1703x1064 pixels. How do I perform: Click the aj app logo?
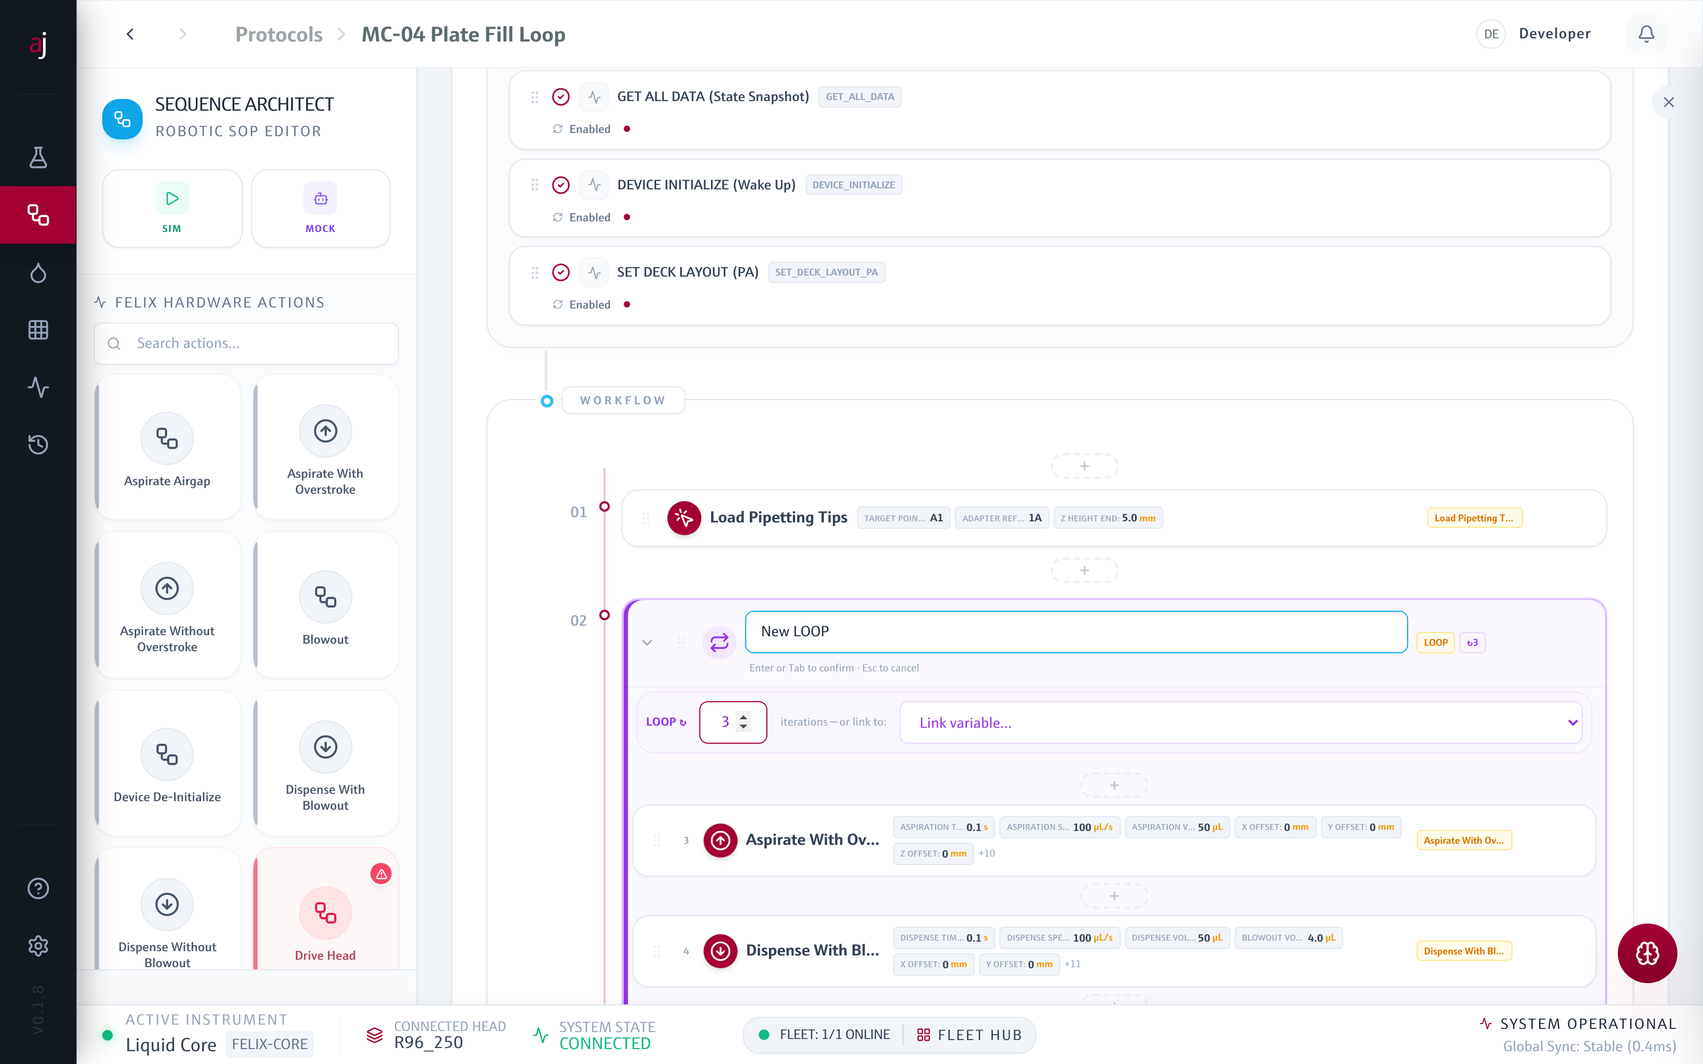[38, 45]
